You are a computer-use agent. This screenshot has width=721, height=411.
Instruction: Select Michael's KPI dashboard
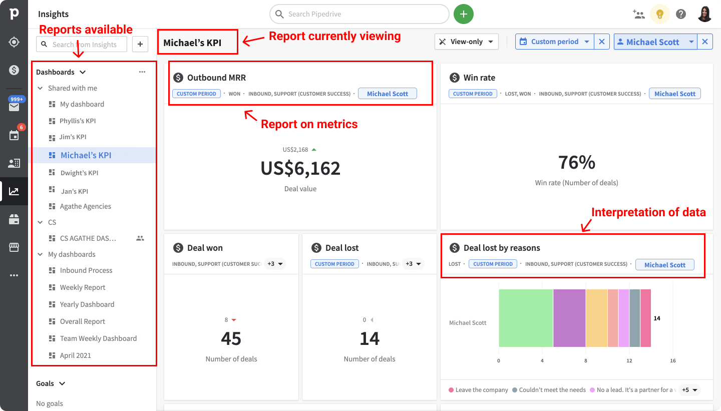pyautogui.click(x=93, y=155)
